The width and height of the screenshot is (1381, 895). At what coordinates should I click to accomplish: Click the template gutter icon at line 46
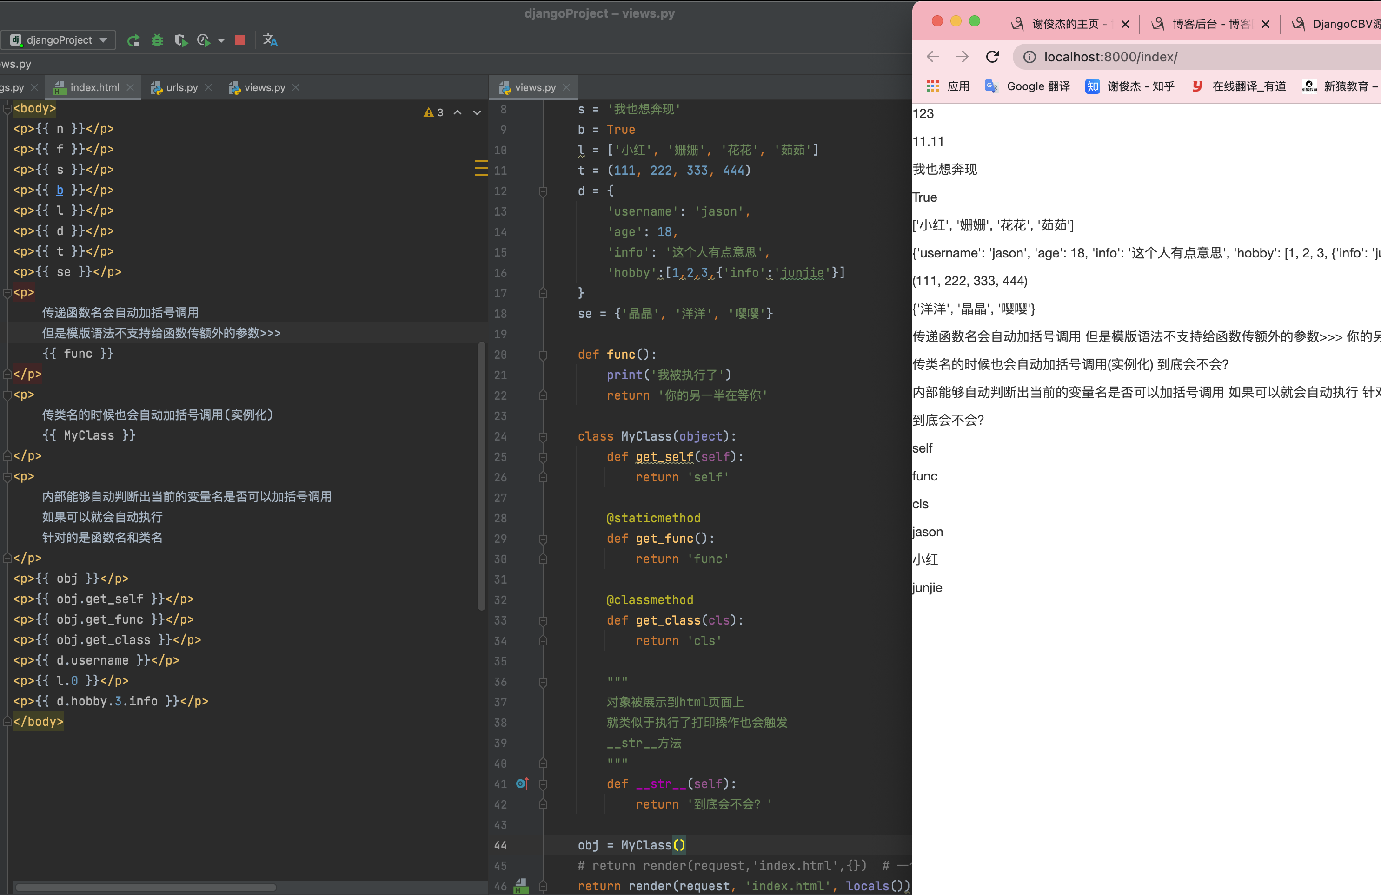(x=522, y=886)
